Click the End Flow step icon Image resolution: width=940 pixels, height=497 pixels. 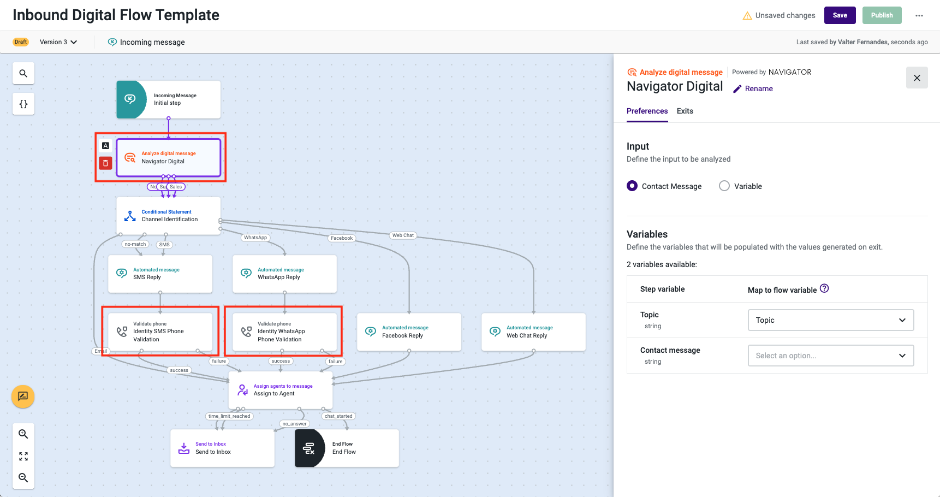pyautogui.click(x=309, y=448)
